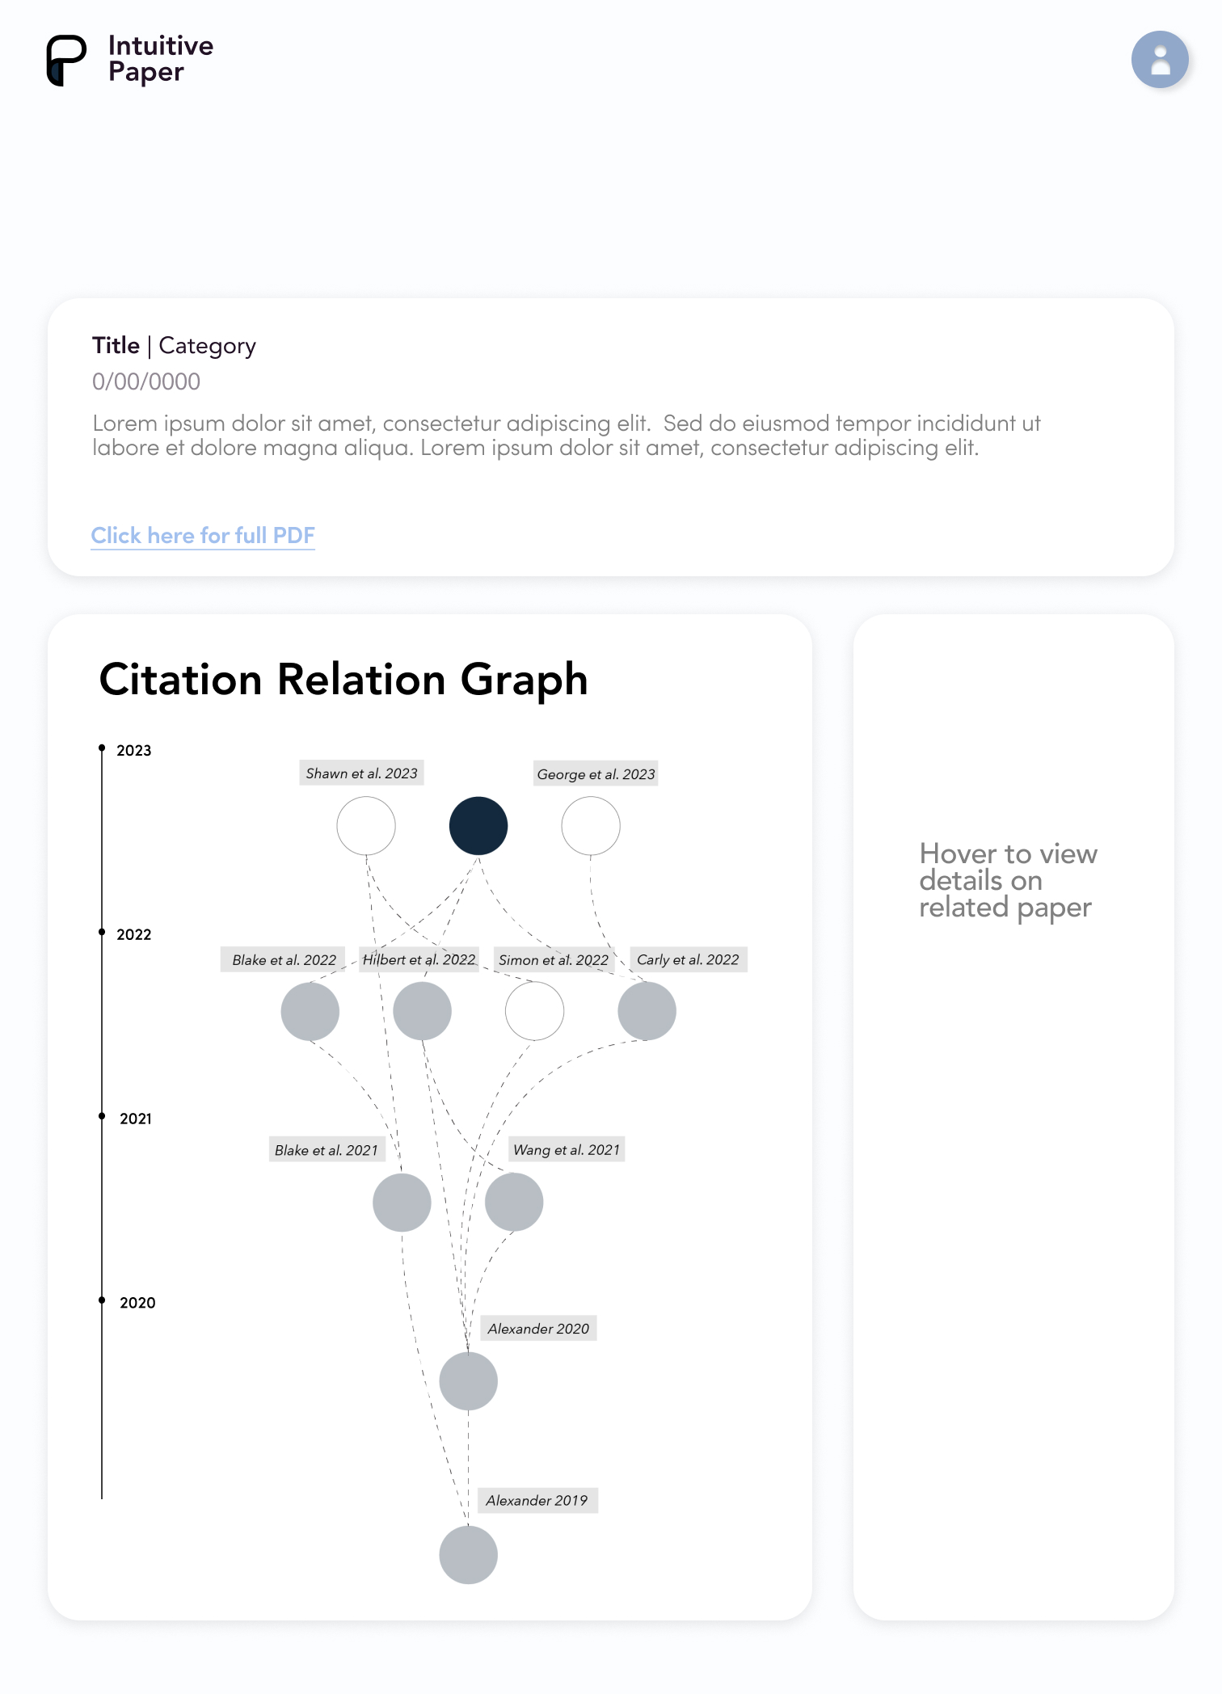
Task: Select the George et al. 2023 node circle
Action: [591, 826]
